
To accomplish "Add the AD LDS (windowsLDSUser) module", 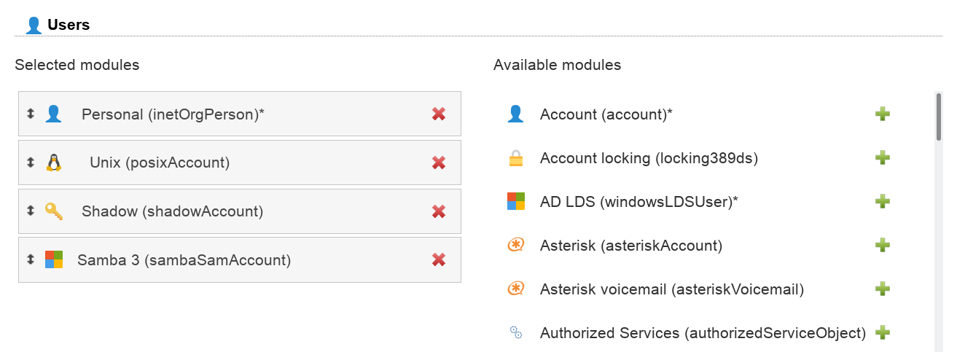I will tap(883, 201).
